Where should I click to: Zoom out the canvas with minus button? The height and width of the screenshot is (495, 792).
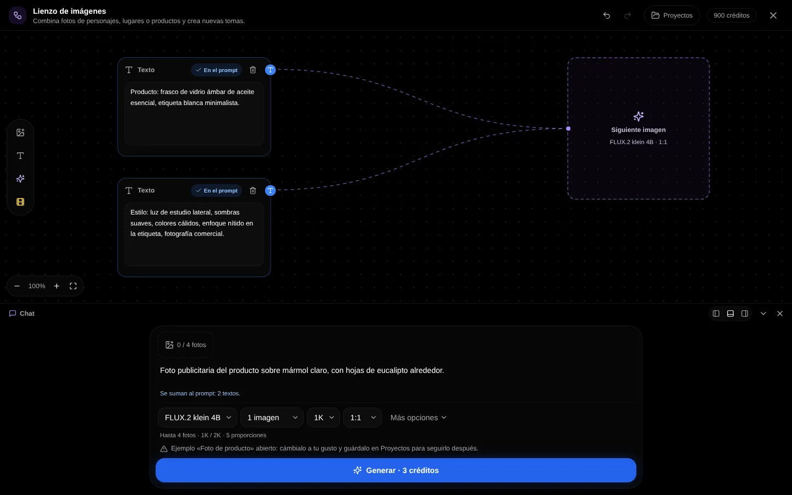point(17,286)
